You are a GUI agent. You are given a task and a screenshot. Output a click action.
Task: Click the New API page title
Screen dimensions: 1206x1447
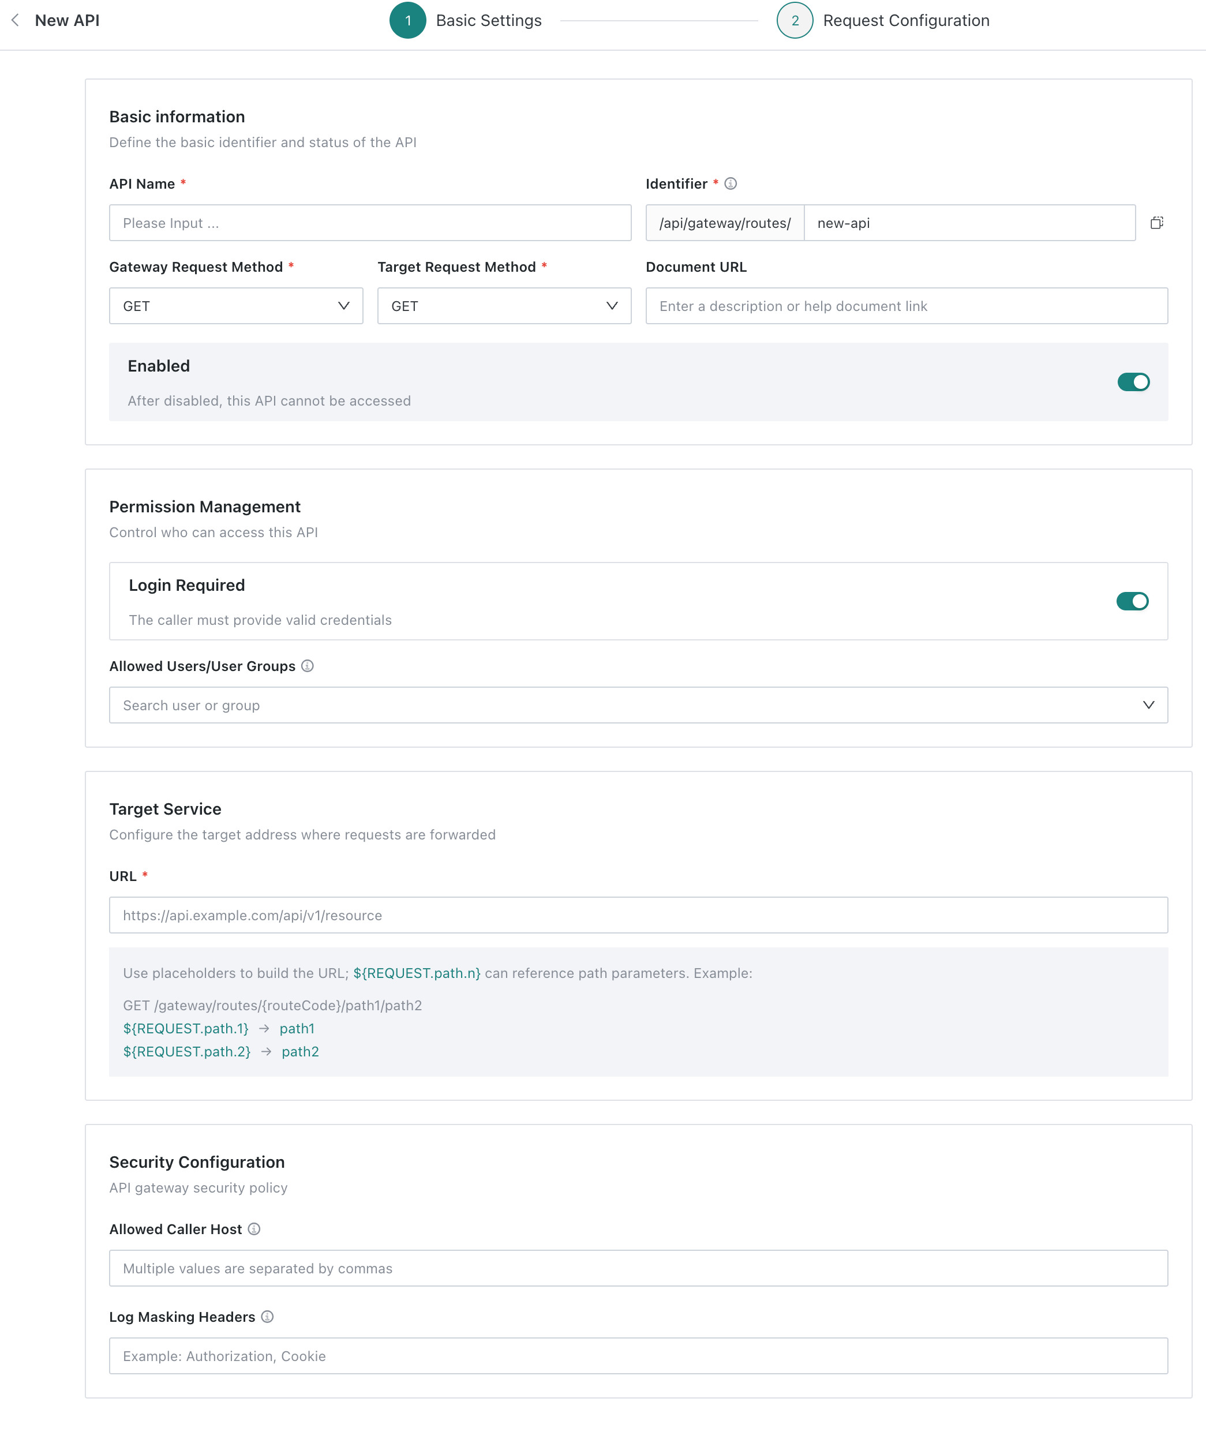click(x=67, y=21)
